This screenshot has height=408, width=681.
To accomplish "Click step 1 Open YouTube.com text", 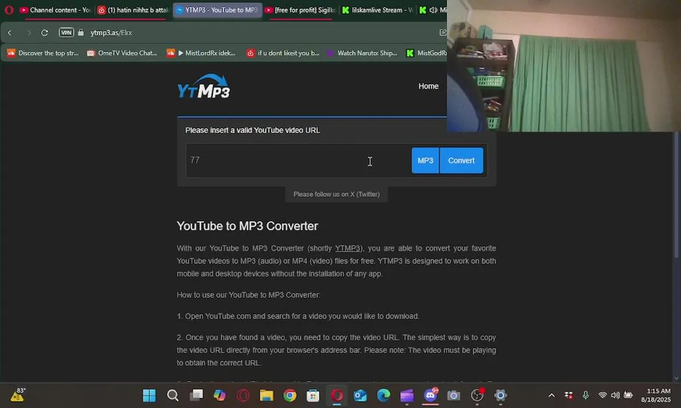I will point(298,316).
